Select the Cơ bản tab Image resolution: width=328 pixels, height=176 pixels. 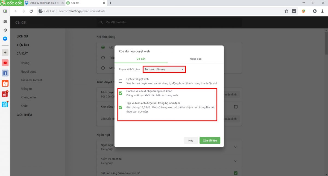click(x=141, y=59)
